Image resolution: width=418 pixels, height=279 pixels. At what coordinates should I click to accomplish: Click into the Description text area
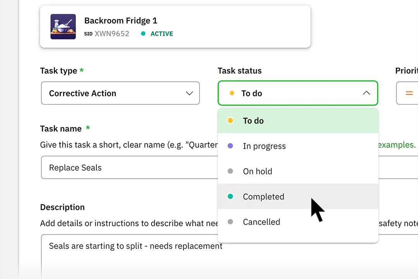click(129, 256)
